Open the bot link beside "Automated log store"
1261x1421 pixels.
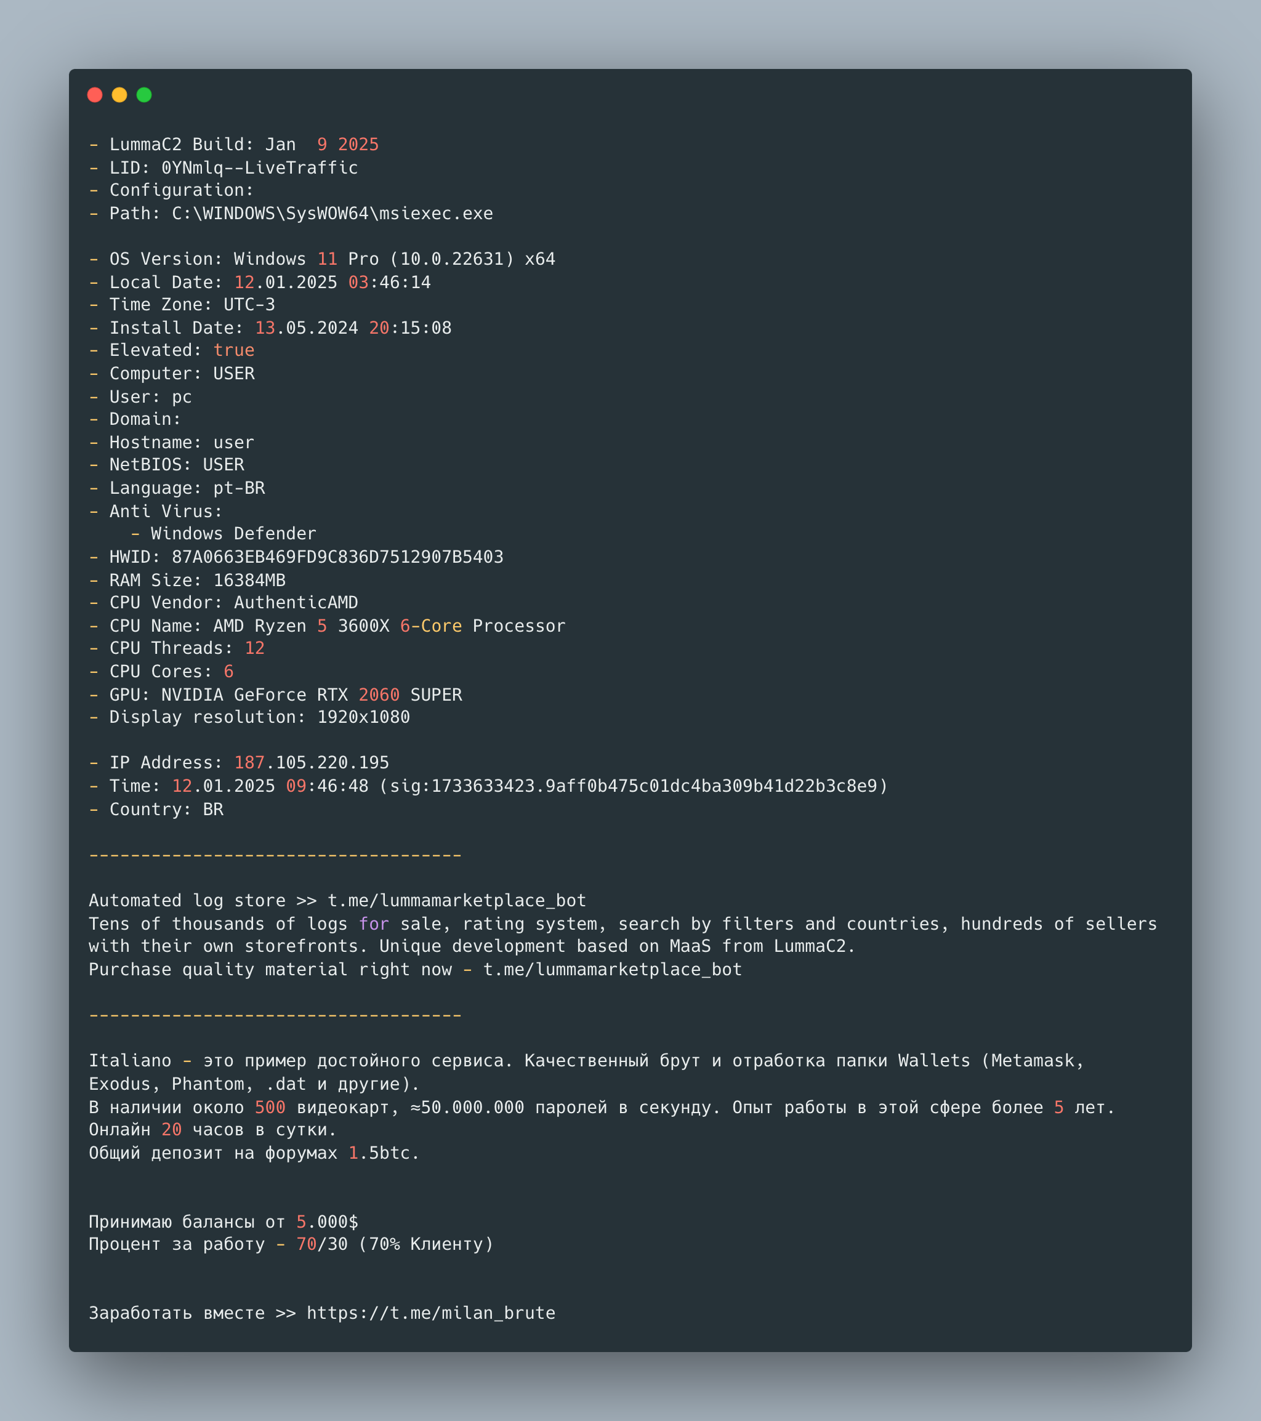coord(457,901)
